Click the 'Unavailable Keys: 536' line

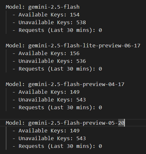click(52, 61)
